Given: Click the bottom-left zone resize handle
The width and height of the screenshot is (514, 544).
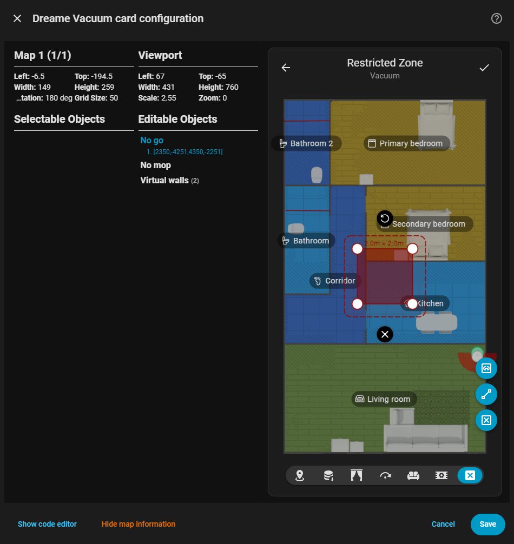Looking at the screenshot, I should coord(357,304).
